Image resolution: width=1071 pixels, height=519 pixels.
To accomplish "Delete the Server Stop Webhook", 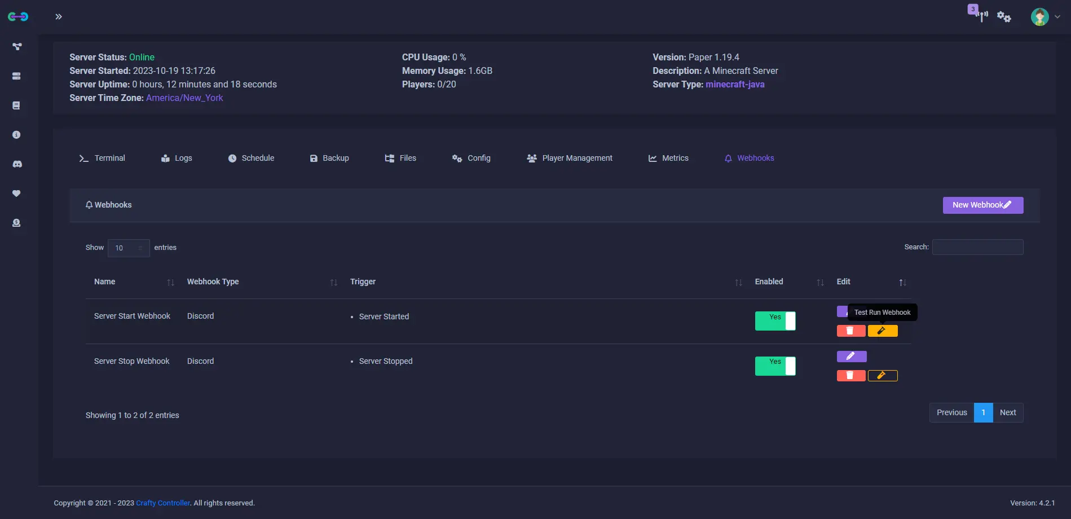I will pos(851,376).
